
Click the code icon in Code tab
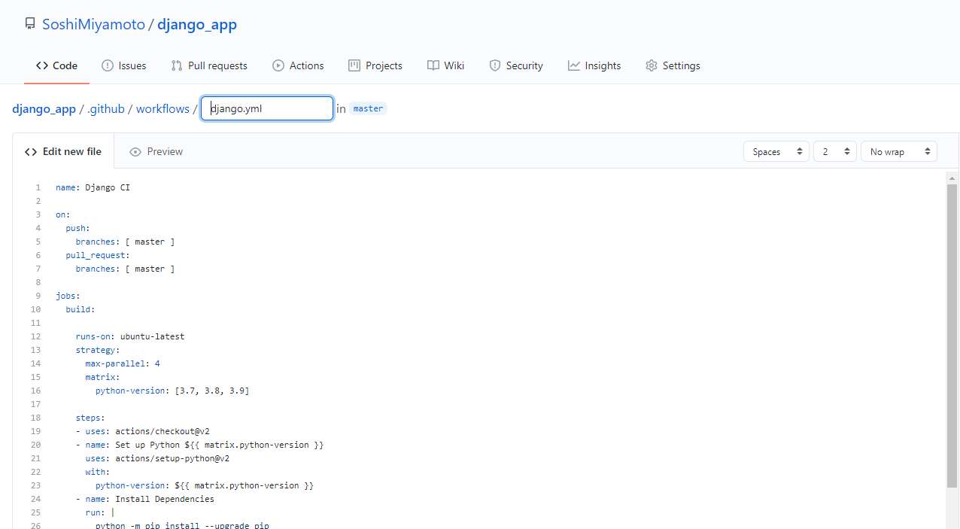click(42, 65)
